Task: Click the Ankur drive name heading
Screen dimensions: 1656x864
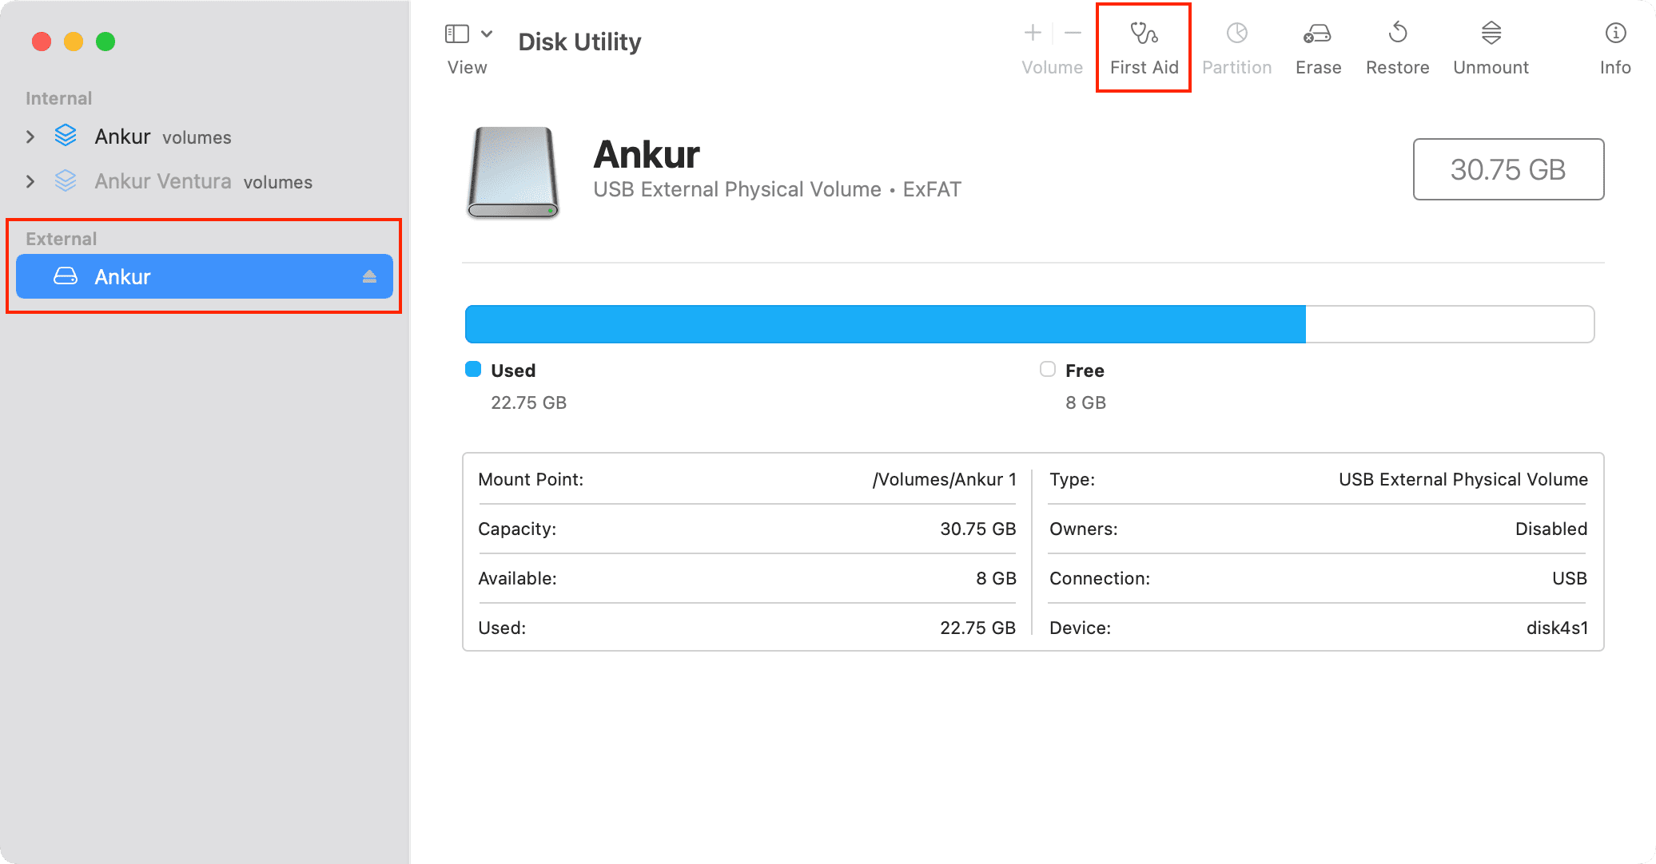Action: 647,154
